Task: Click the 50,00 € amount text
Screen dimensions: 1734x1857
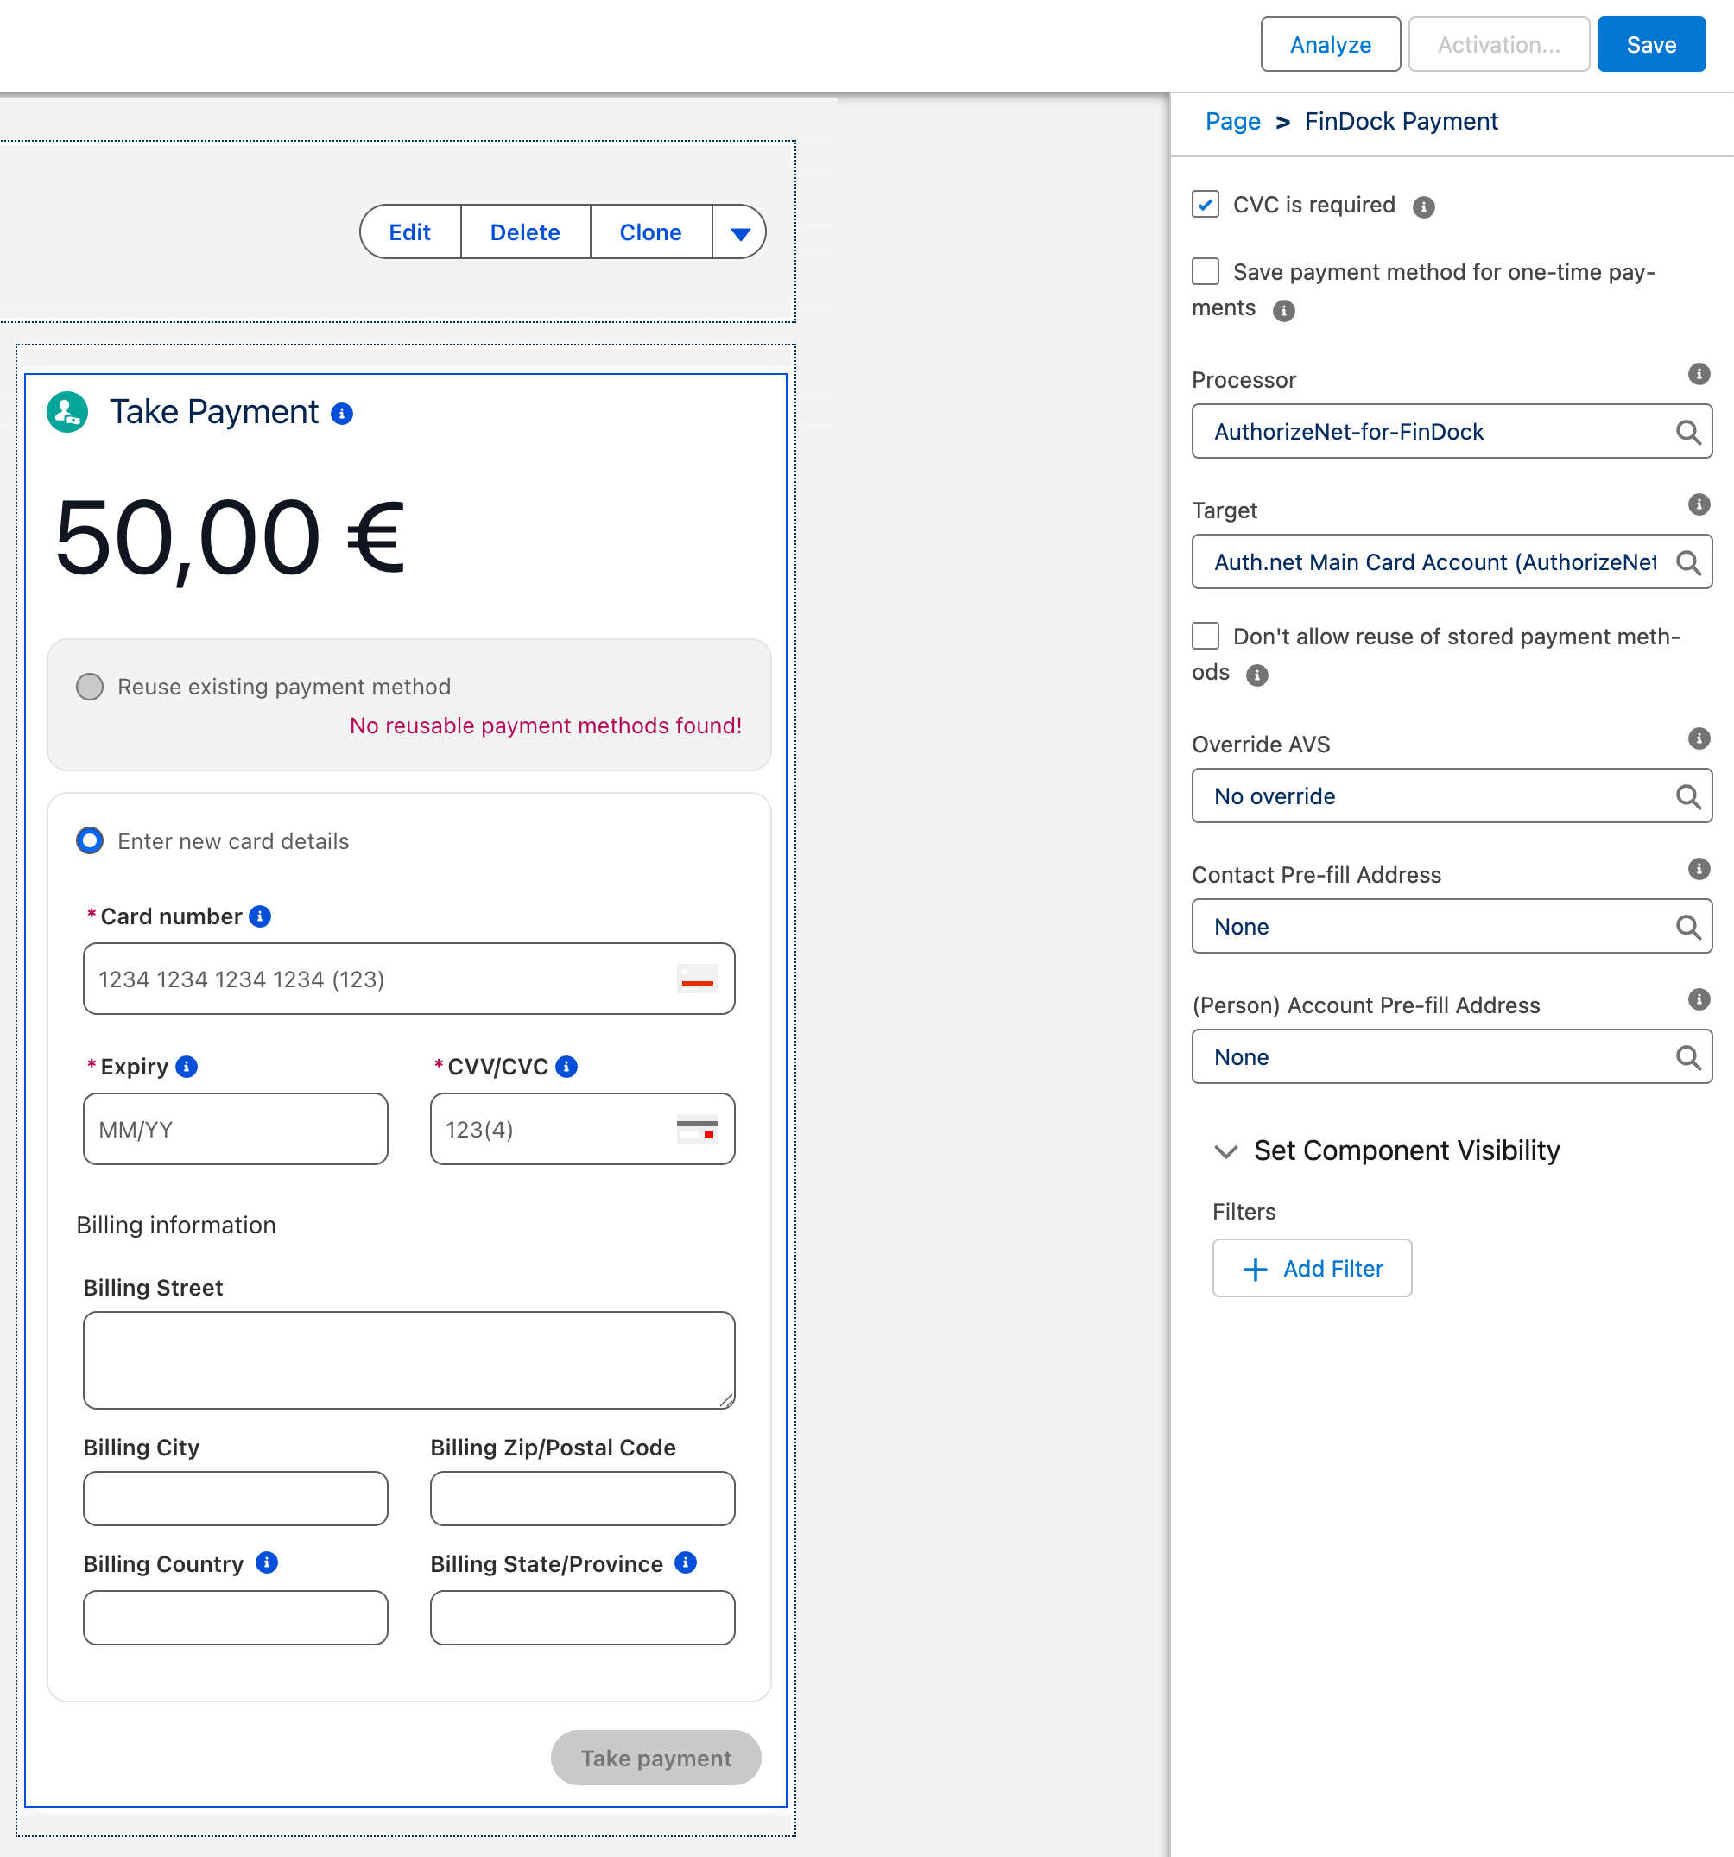Action: coord(230,539)
